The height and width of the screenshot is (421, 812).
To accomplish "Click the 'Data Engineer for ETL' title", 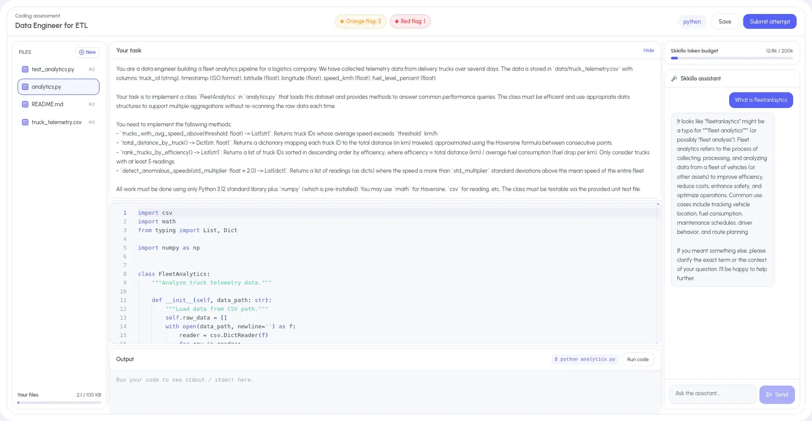I will pyautogui.click(x=51, y=26).
